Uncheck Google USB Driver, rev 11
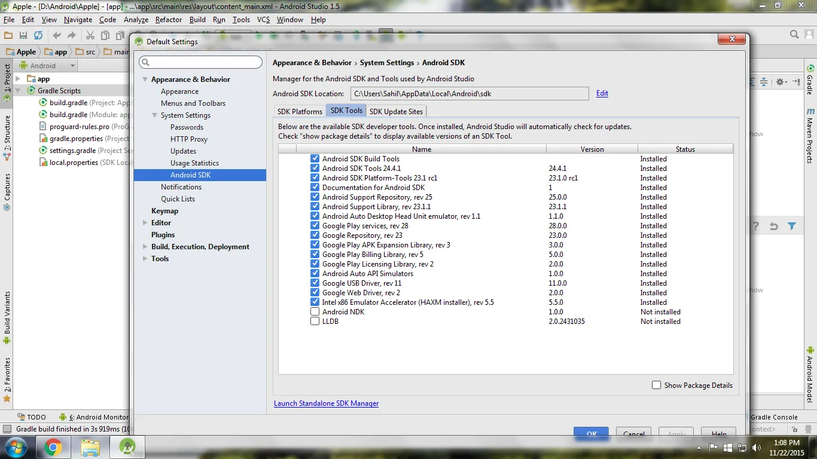The width and height of the screenshot is (817, 459). click(x=315, y=283)
